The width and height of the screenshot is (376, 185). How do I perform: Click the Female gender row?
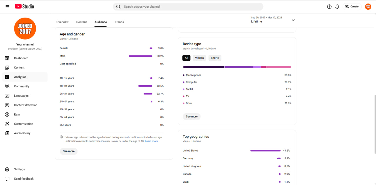coord(112,48)
